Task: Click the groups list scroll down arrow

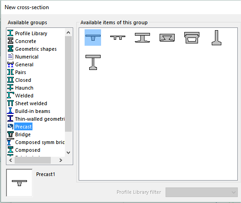Action: click(x=69, y=153)
